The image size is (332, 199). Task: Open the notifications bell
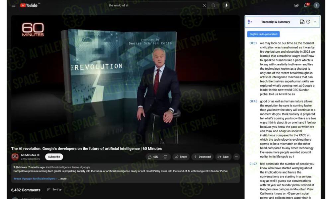pos(306,5)
